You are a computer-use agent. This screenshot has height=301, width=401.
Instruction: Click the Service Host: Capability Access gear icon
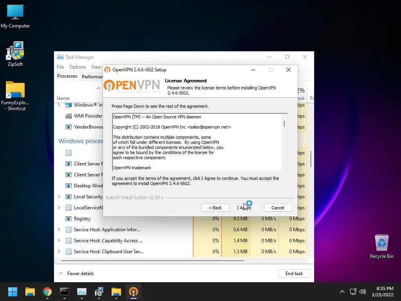(68, 241)
